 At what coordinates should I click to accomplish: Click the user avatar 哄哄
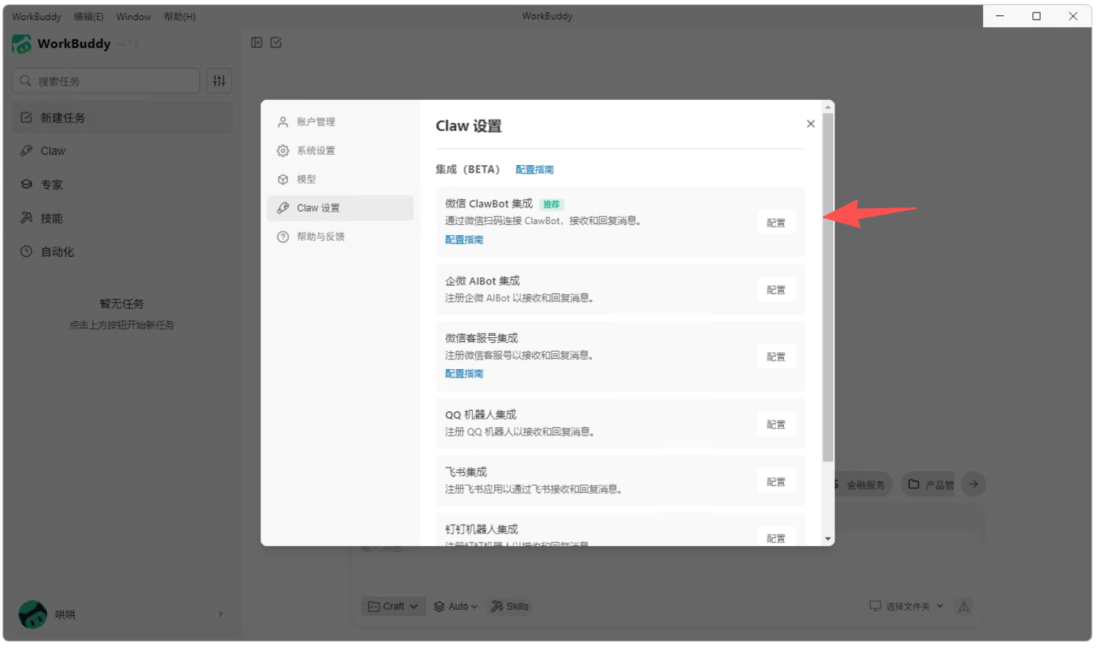point(33,614)
